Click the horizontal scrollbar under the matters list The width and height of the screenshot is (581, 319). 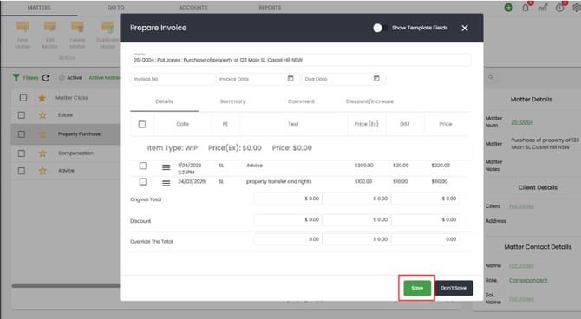(66, 286)
